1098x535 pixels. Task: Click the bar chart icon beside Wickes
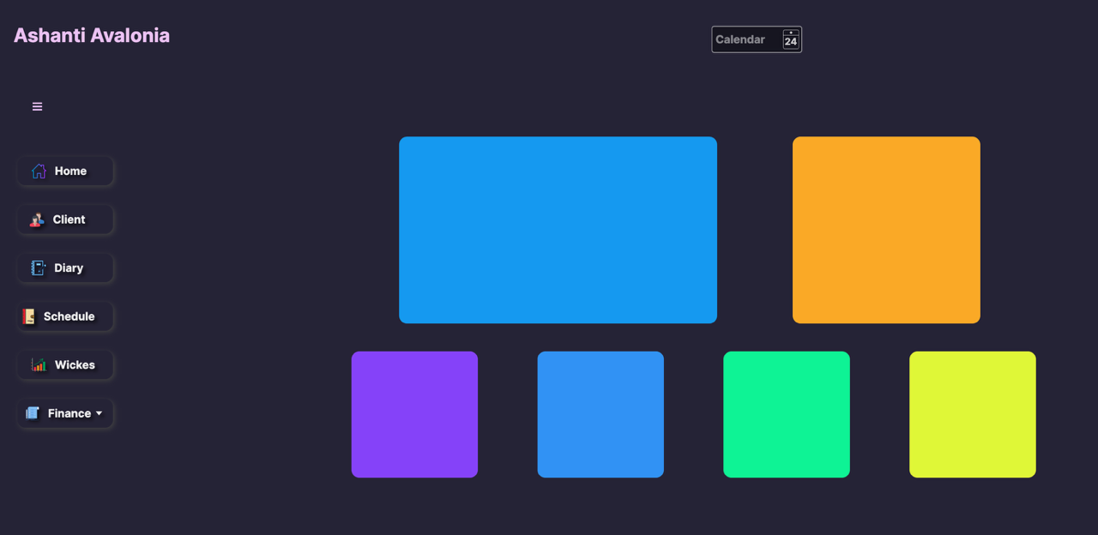pos(39,365)
